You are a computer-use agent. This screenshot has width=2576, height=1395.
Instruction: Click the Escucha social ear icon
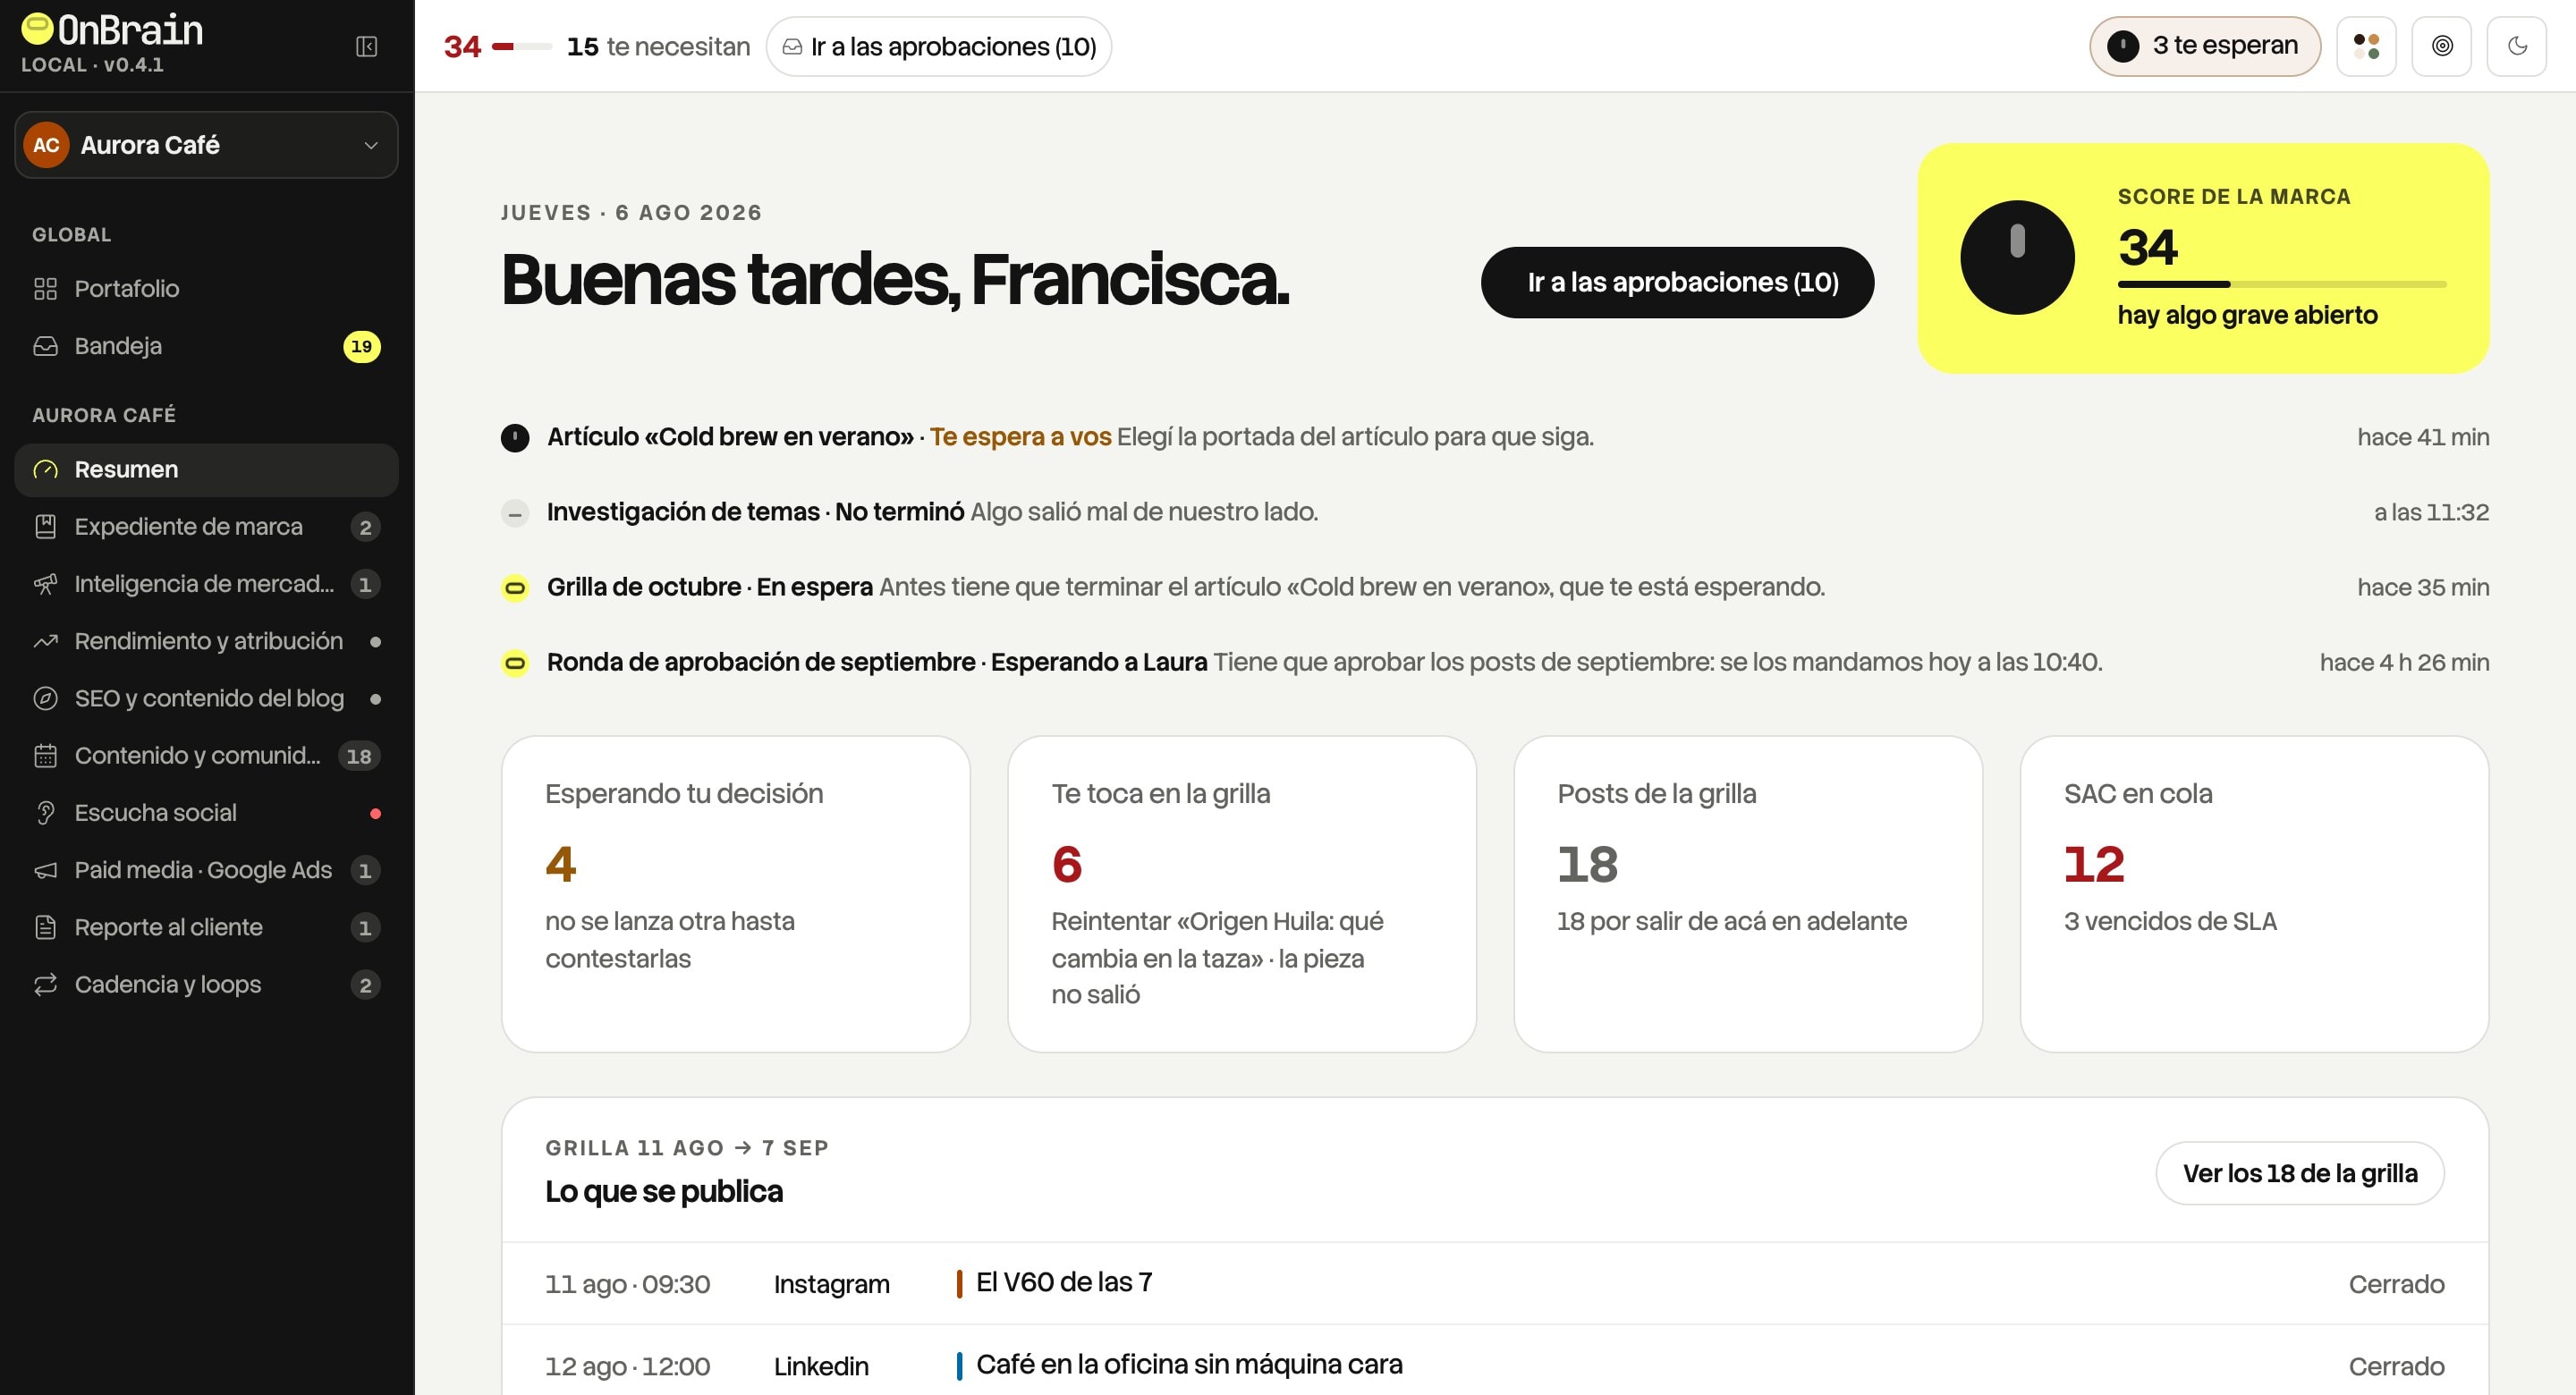click(46, 813)
